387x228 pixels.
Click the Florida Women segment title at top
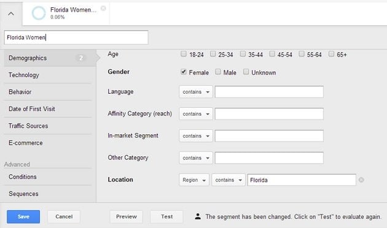click(x=73, y=10)
